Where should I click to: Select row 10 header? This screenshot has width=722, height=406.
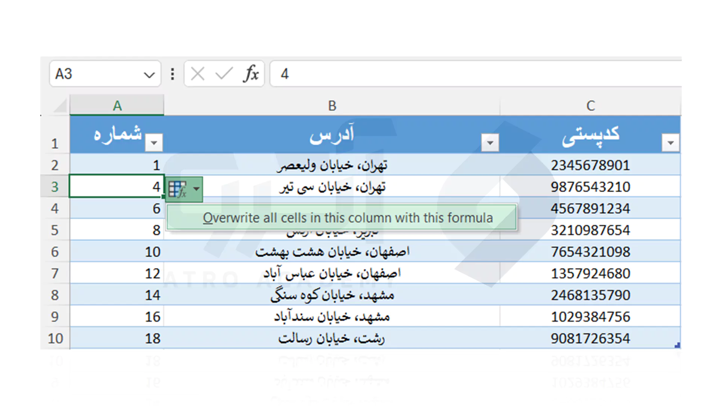(x=55, y=338)
